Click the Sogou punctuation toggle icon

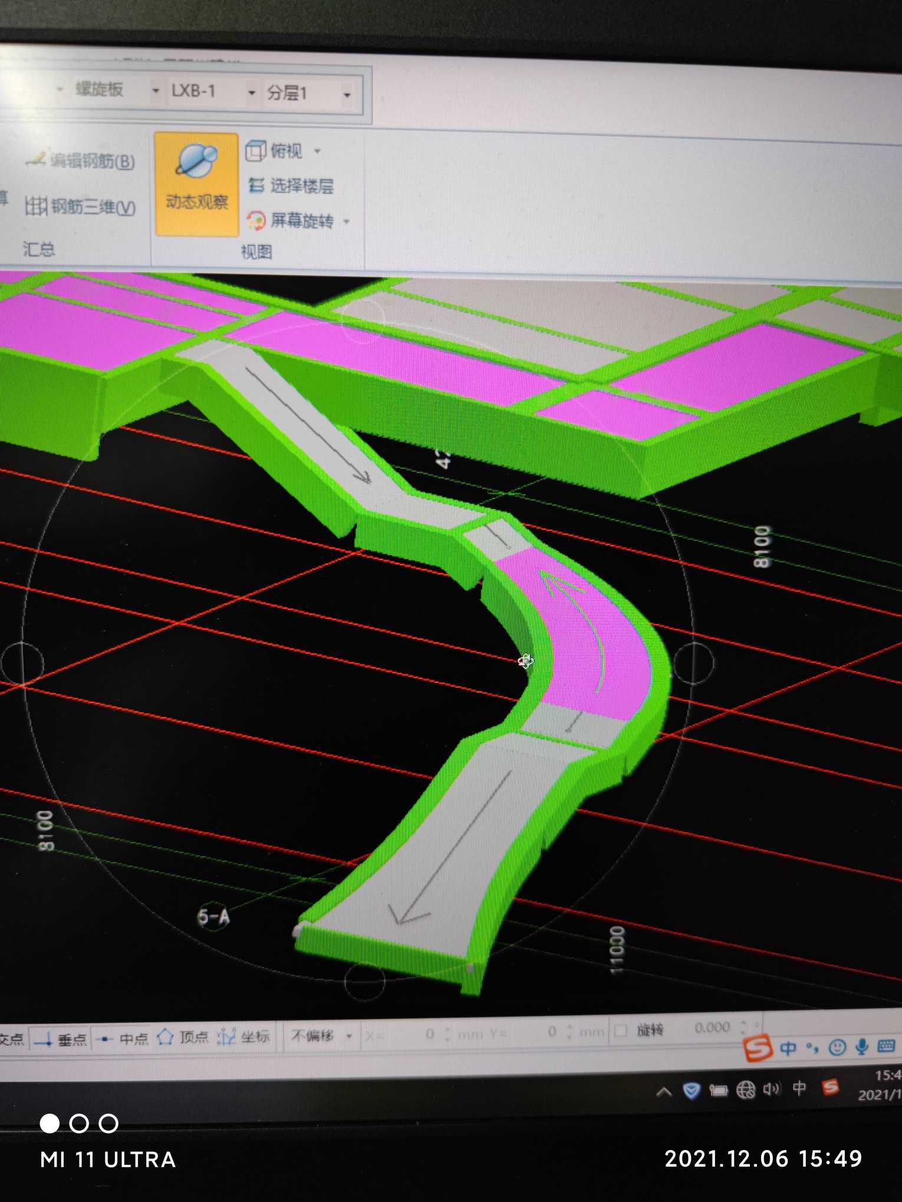pos(812,1048)
